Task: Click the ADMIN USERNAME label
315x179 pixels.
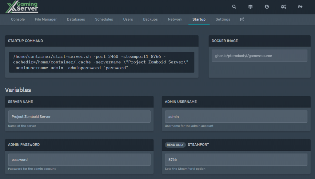Action: pyautogui.click(x=181, y=102)
